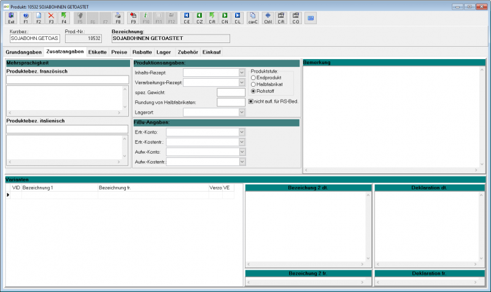Jump to first record with C-E icon
Viewport: 491px width, 292px height.
coord(187,18)
